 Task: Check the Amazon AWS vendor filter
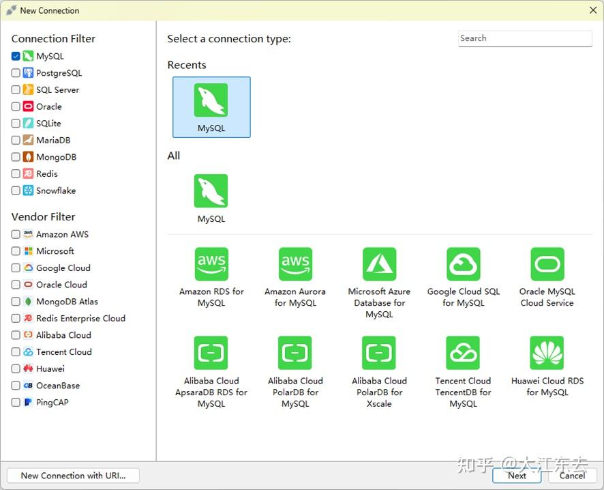coord(16,234)
